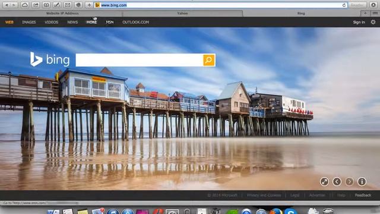The image size is (380, 214).
Task: Go back with Safari's back arrow
Action: [x=7, y=5]
